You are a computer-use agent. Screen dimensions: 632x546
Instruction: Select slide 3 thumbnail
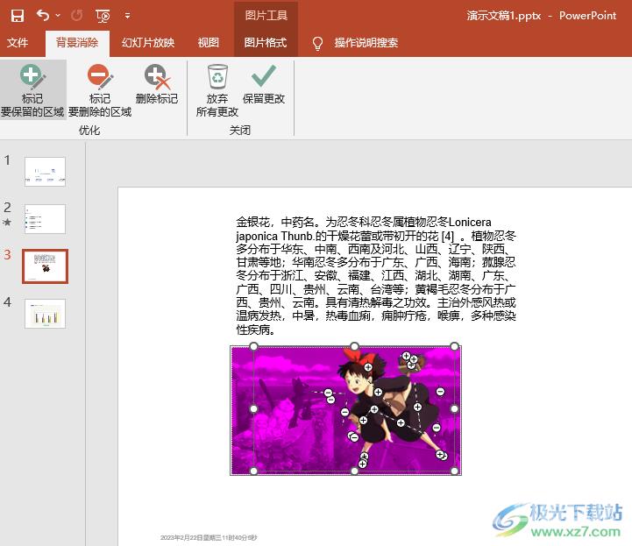point(46,266)
